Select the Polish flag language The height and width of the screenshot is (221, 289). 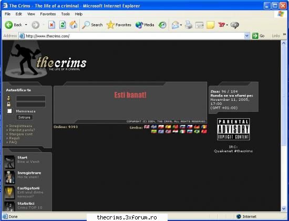(x=161, y=127)
